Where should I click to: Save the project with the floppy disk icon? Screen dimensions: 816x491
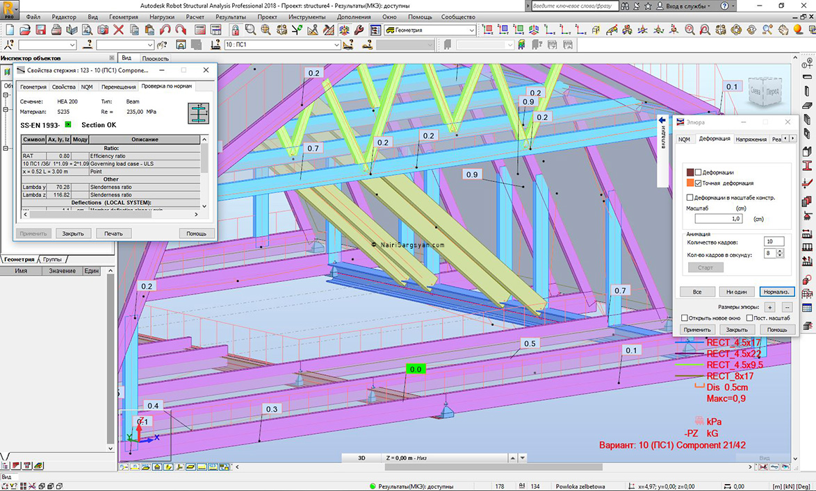pyautogui.click(x=40, y=30)
